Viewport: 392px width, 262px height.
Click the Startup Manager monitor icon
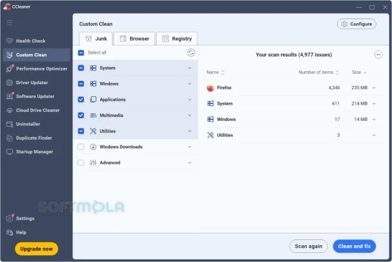point(10,152)
